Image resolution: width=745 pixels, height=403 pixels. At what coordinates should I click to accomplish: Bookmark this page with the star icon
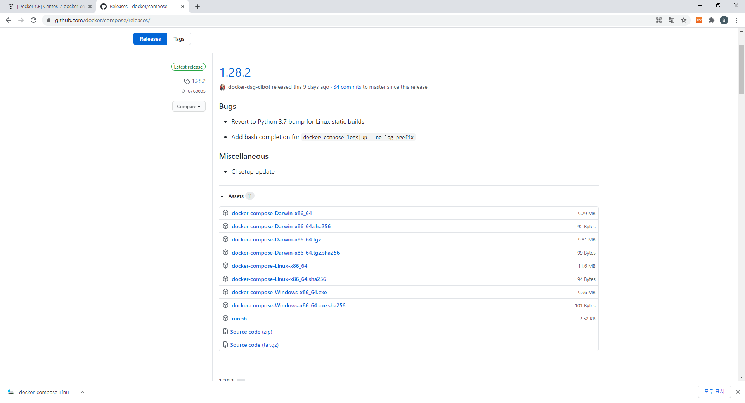point(684,20)
